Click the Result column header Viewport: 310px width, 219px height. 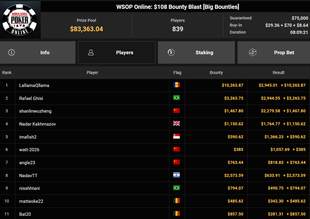tap(278, 73)
